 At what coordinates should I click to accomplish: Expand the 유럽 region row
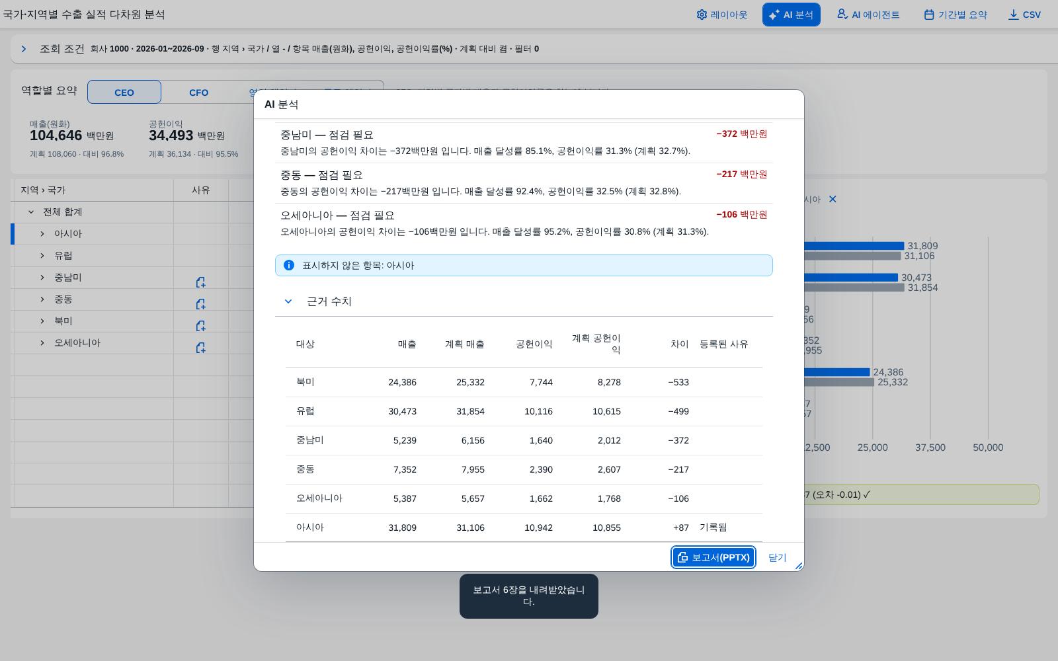tap(42, 256)
